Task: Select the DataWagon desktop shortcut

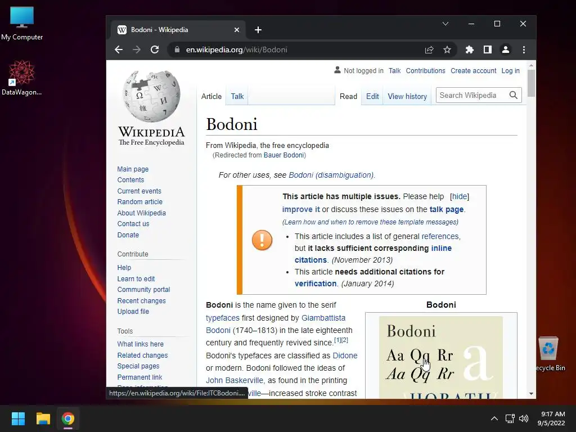Action: (x=22, y=78)
